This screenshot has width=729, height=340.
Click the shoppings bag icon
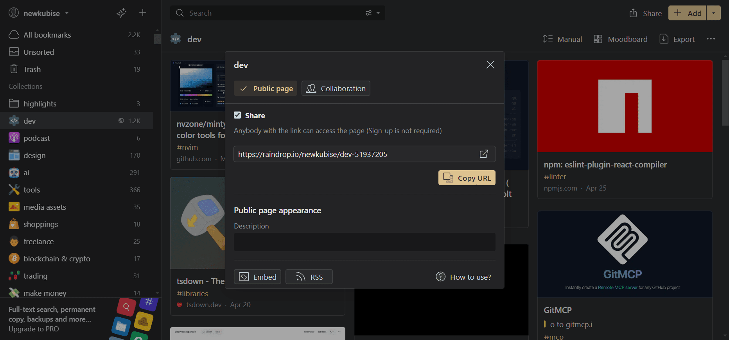coord(14,224)
